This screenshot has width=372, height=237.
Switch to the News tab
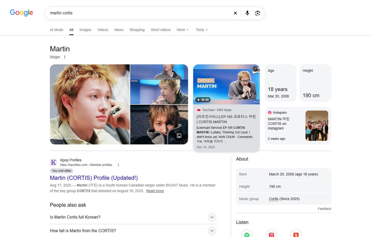point(119,30)
